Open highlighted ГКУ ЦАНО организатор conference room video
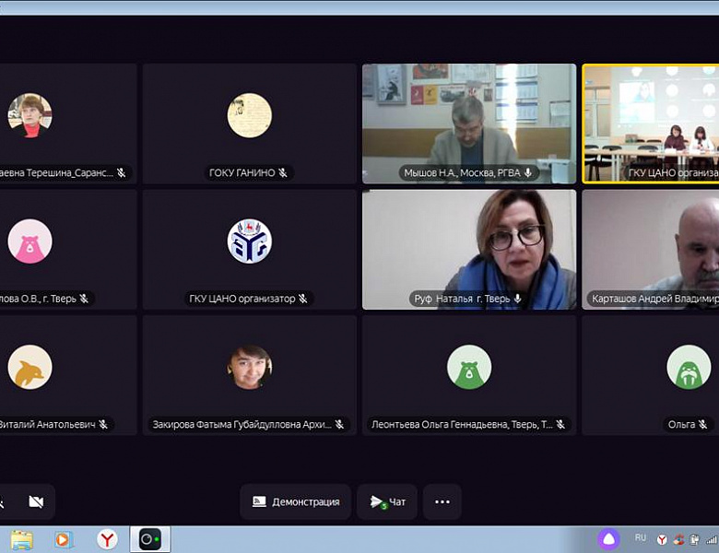 coord(650,124)
